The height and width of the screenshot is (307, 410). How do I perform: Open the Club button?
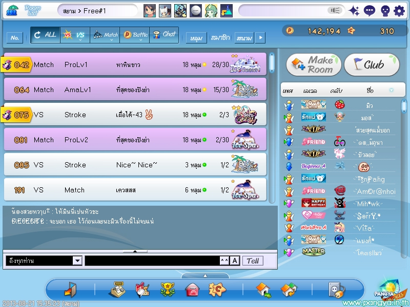pyautogui.click(x=372, y=65)
